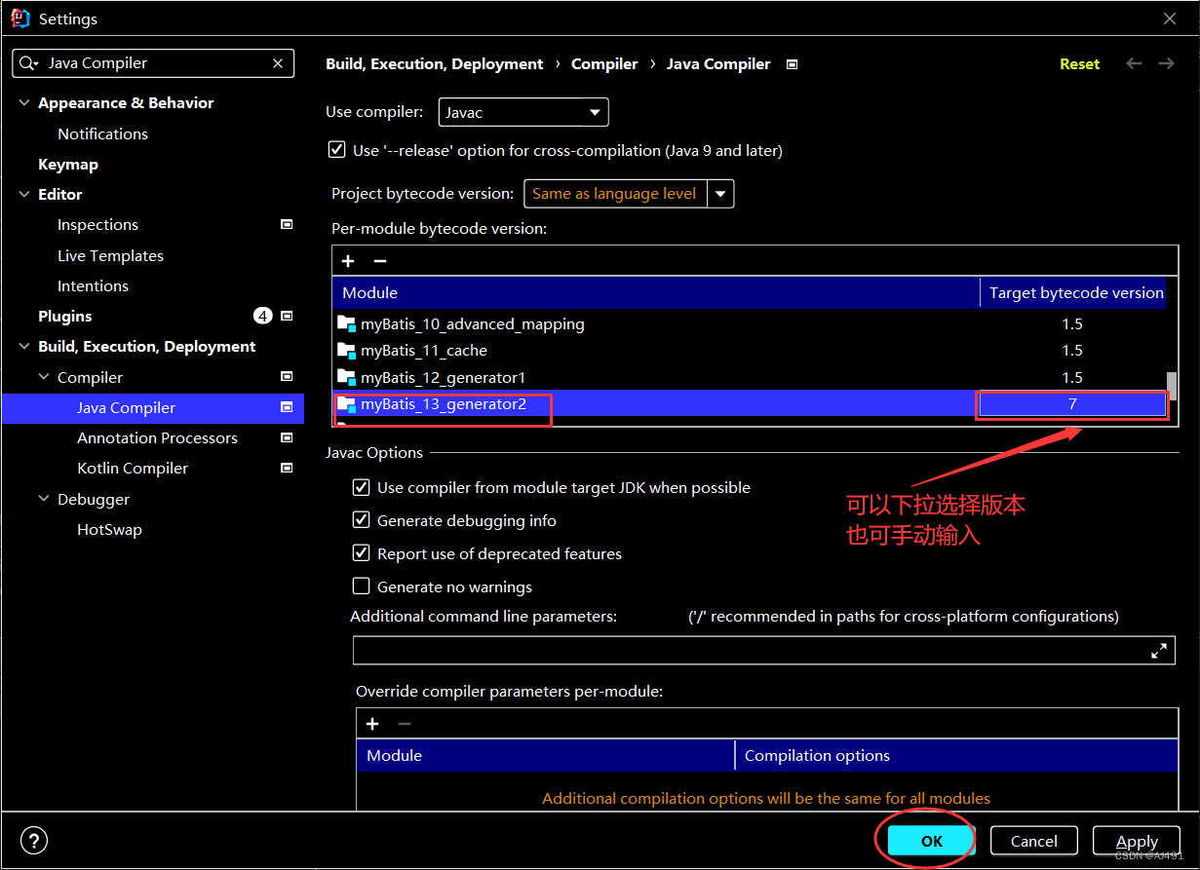Open Live Templates settings page
The height and width of the screenshot is (870, 1200).
pos(110,255)
